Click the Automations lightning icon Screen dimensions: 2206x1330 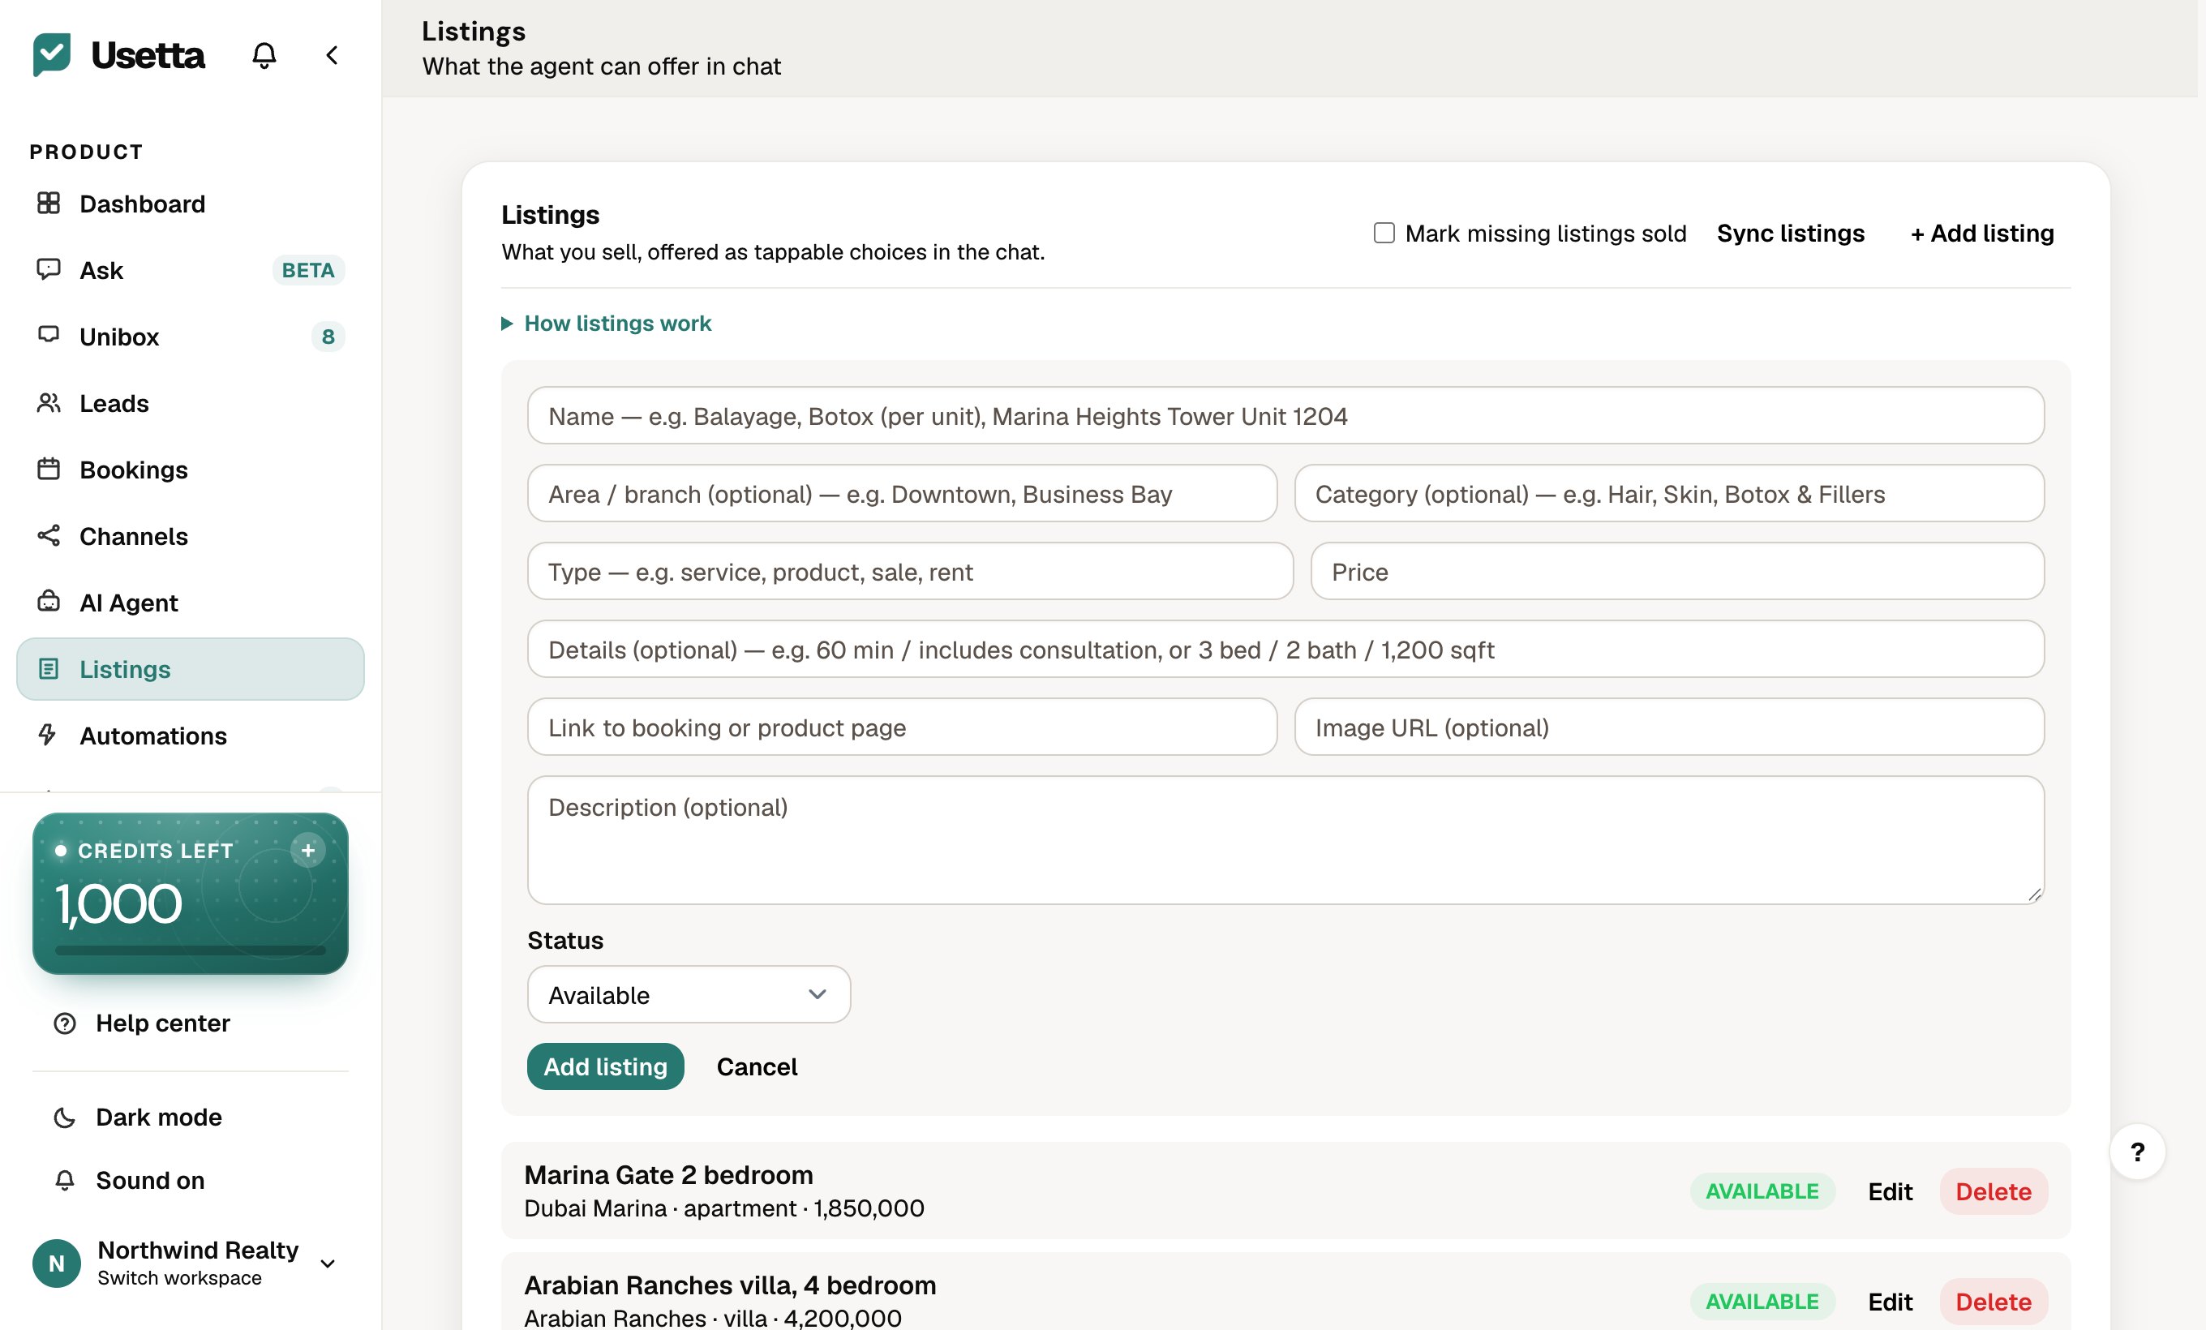[49, 735]
